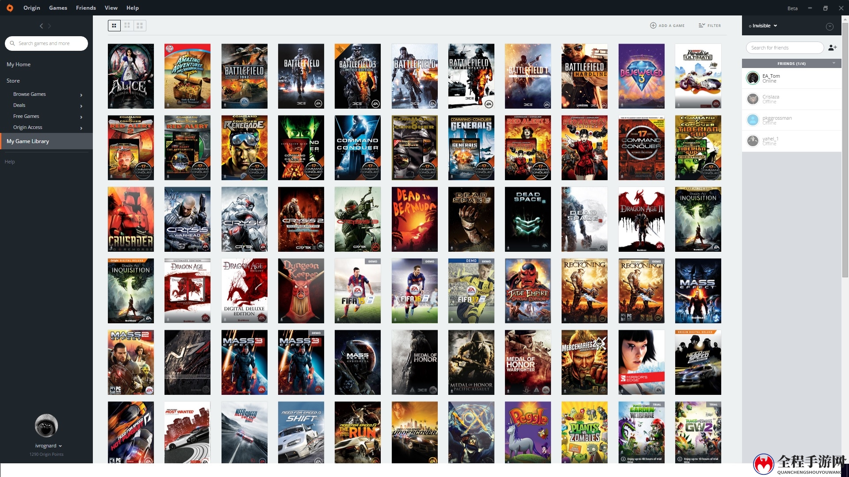
Task: Open Battlefield 1942 game tile
Action: [245, 76]
